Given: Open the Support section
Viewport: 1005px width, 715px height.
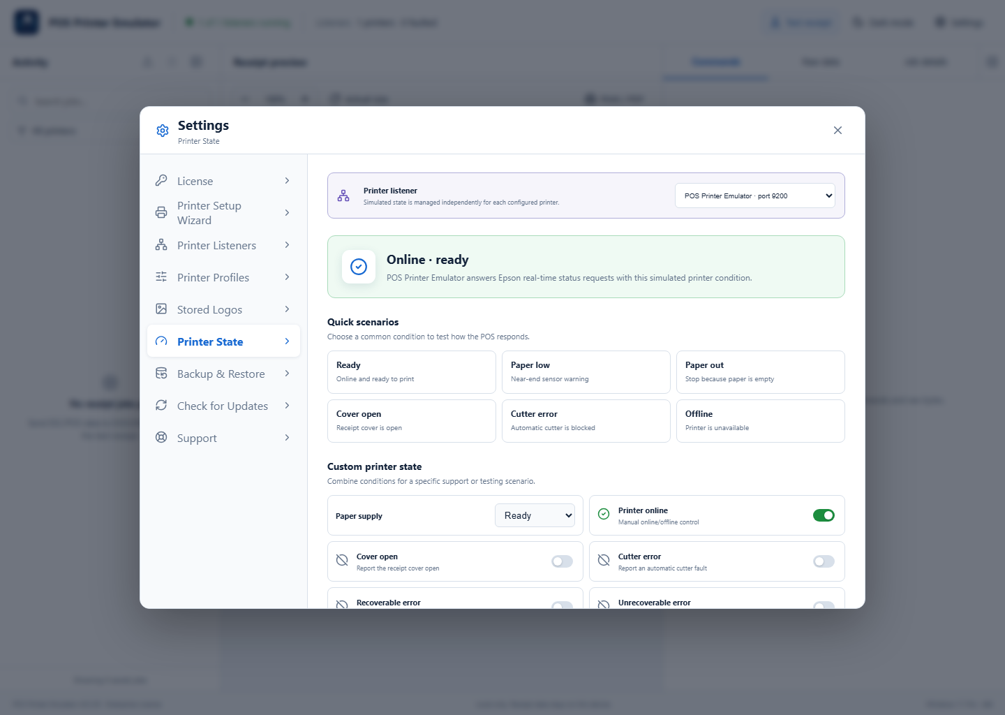Looking at the screenshot, I should (223, 438).
